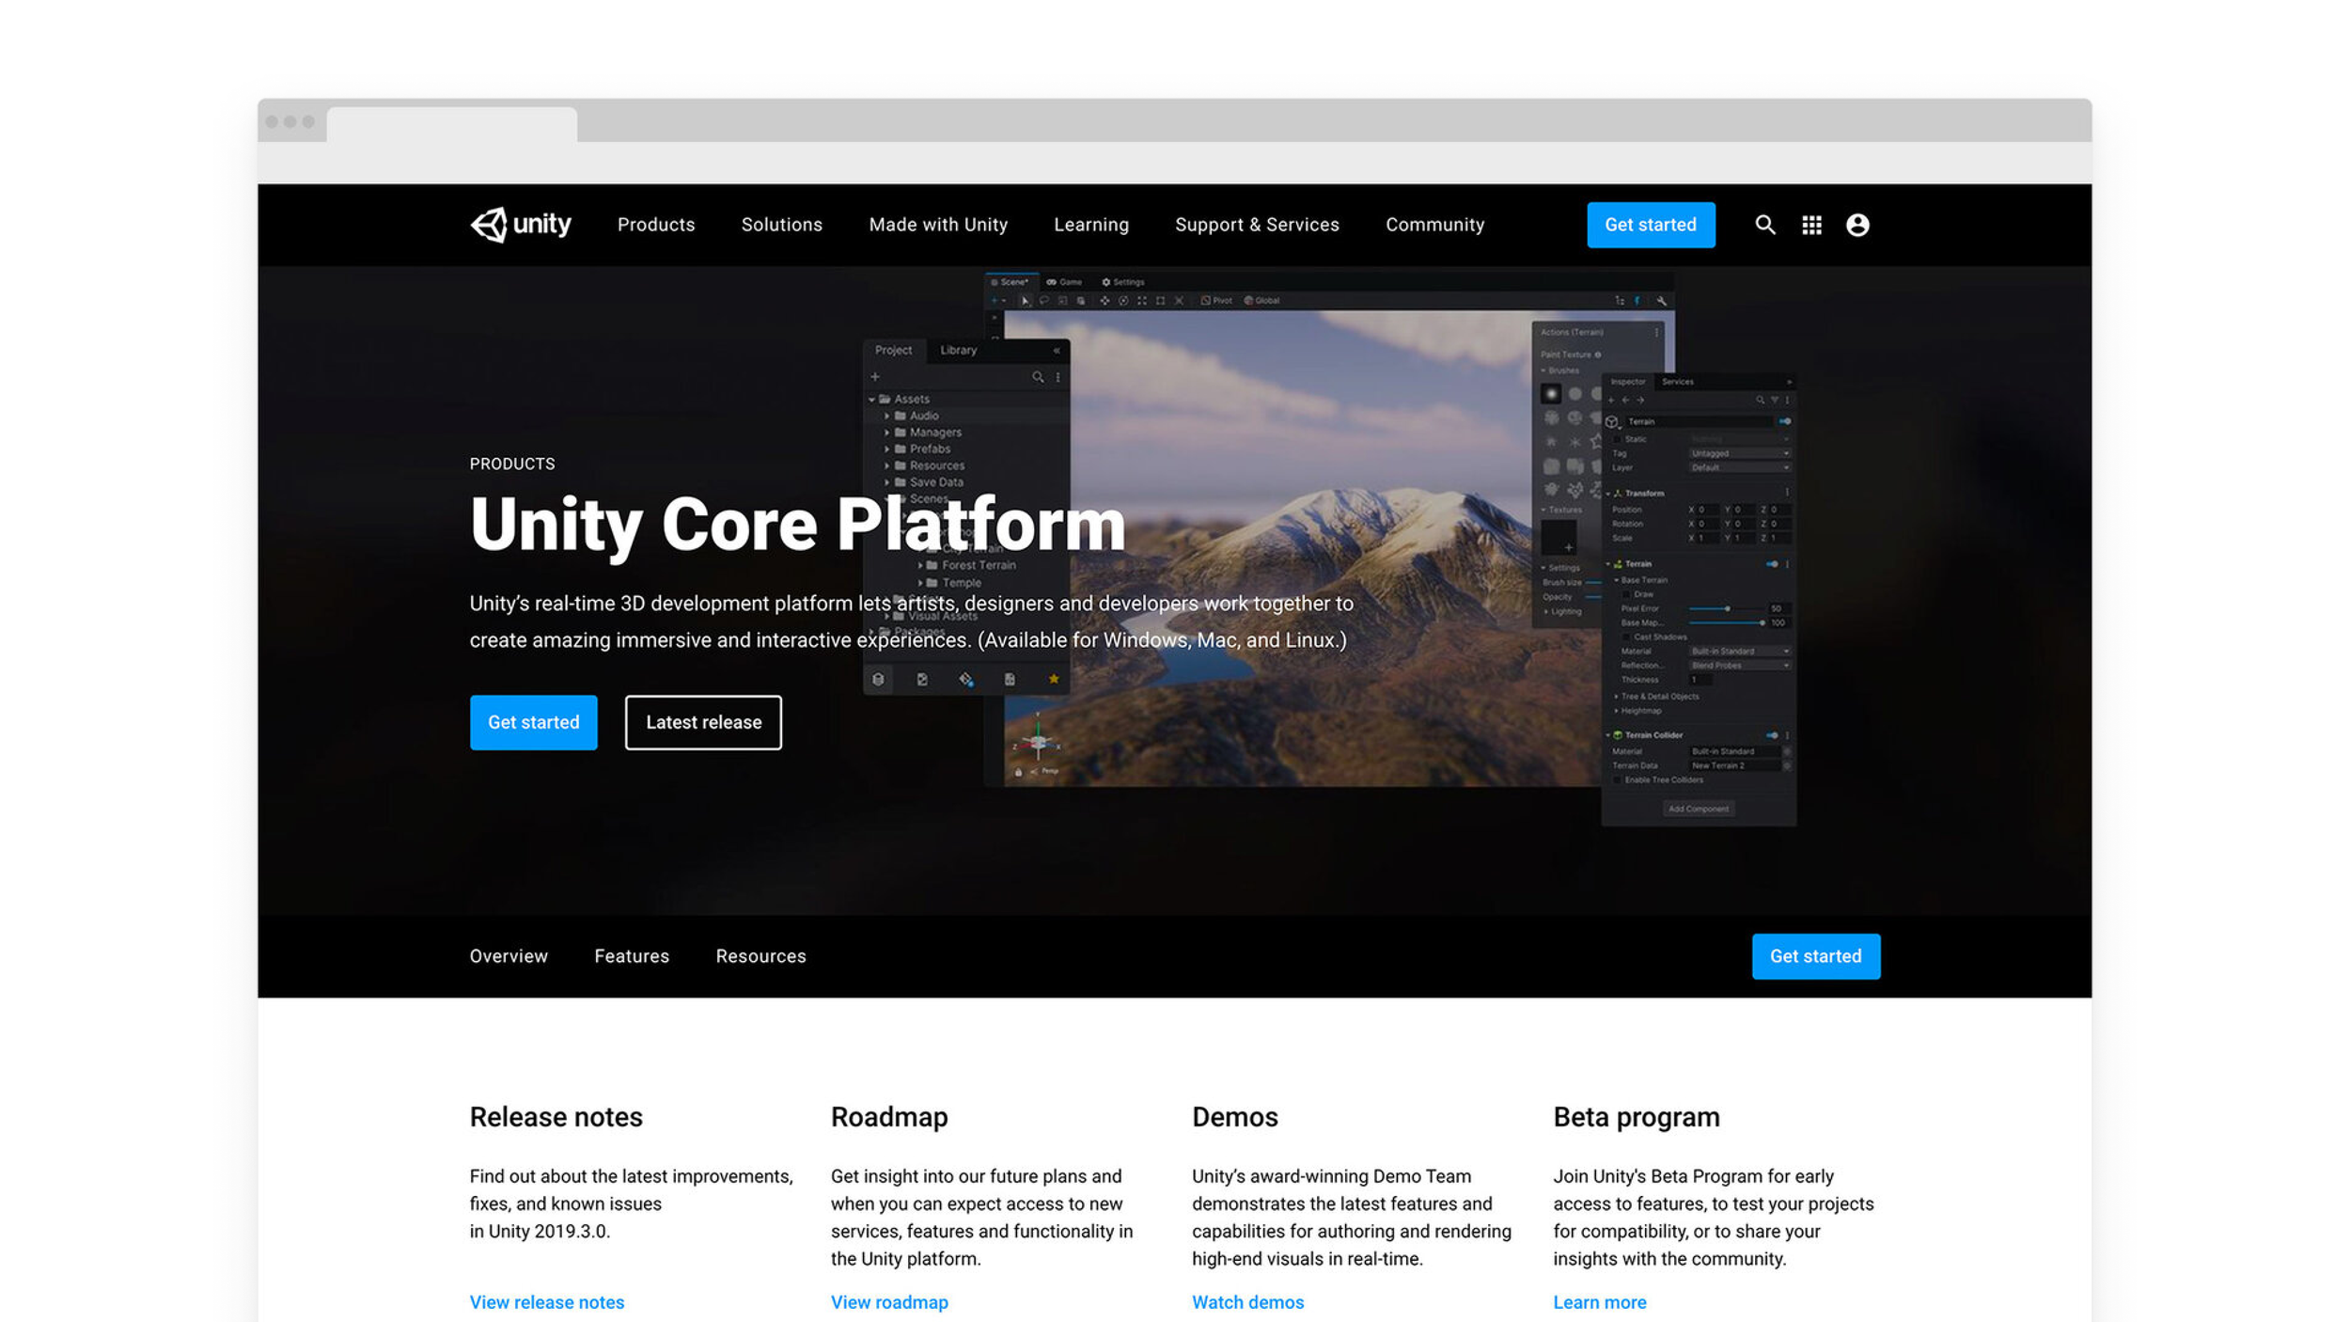The height and width of the screenshot is (1322, 2350).
Task: Open the Watch demos link
Action: 1247,1302
